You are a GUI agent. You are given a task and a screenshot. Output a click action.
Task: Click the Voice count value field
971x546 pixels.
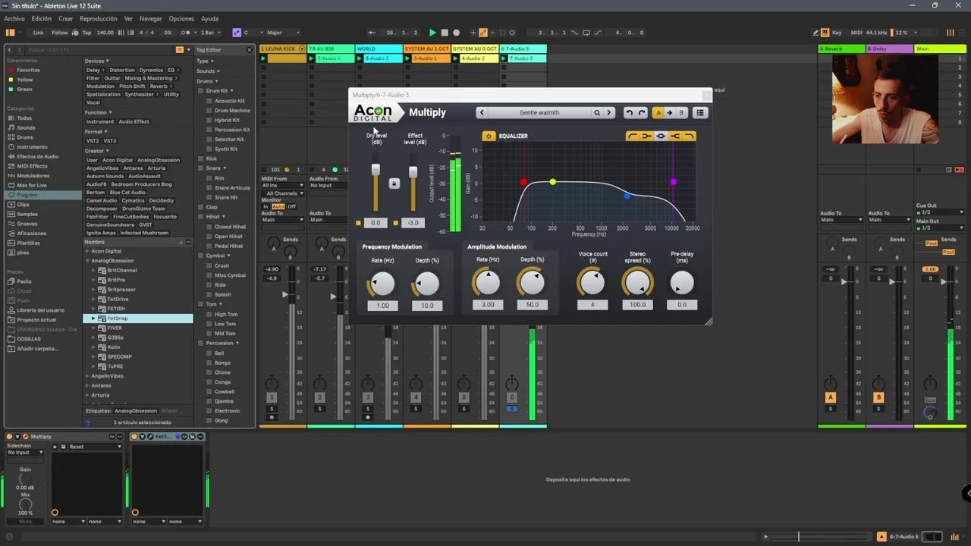tap(592, 305)
